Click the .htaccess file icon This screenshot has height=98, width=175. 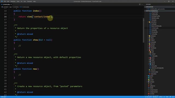point(150,70)
